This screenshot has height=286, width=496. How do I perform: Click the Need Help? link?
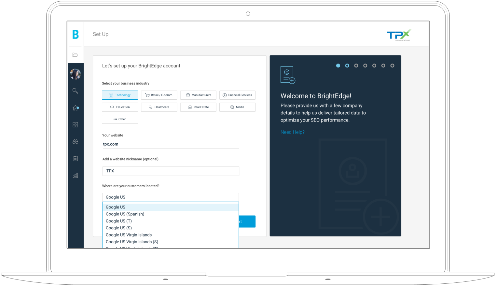click(293, 132)
